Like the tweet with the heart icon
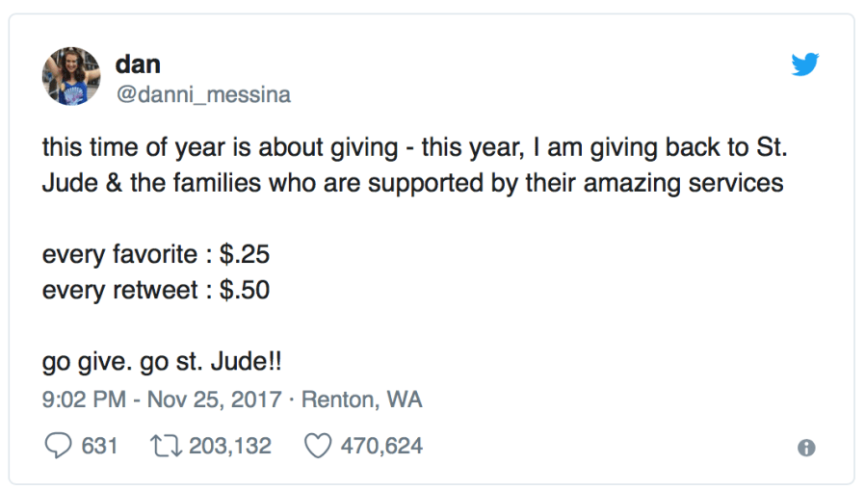Viewport: 865px width, 490px height. 317,446
